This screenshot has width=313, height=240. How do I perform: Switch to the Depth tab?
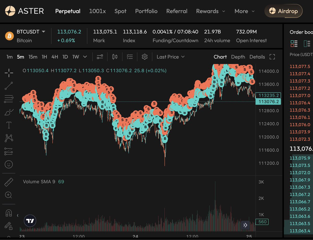(x=238, y=57)
